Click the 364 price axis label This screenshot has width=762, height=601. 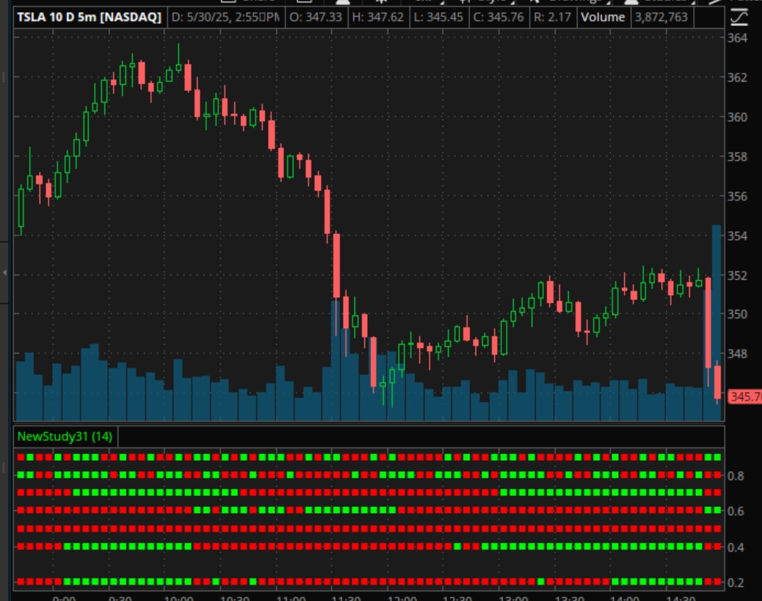[x=737, y=38]
